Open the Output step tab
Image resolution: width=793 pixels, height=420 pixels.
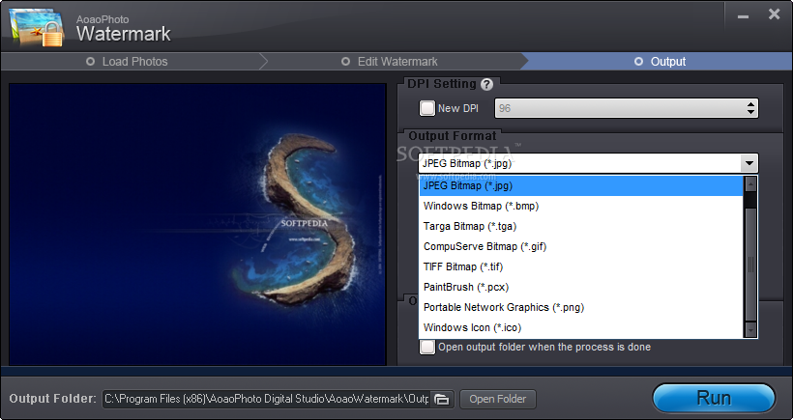point(660,62)
